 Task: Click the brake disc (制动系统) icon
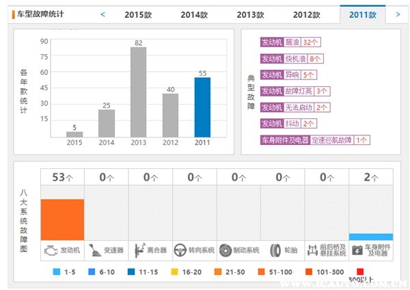(225, 250)
